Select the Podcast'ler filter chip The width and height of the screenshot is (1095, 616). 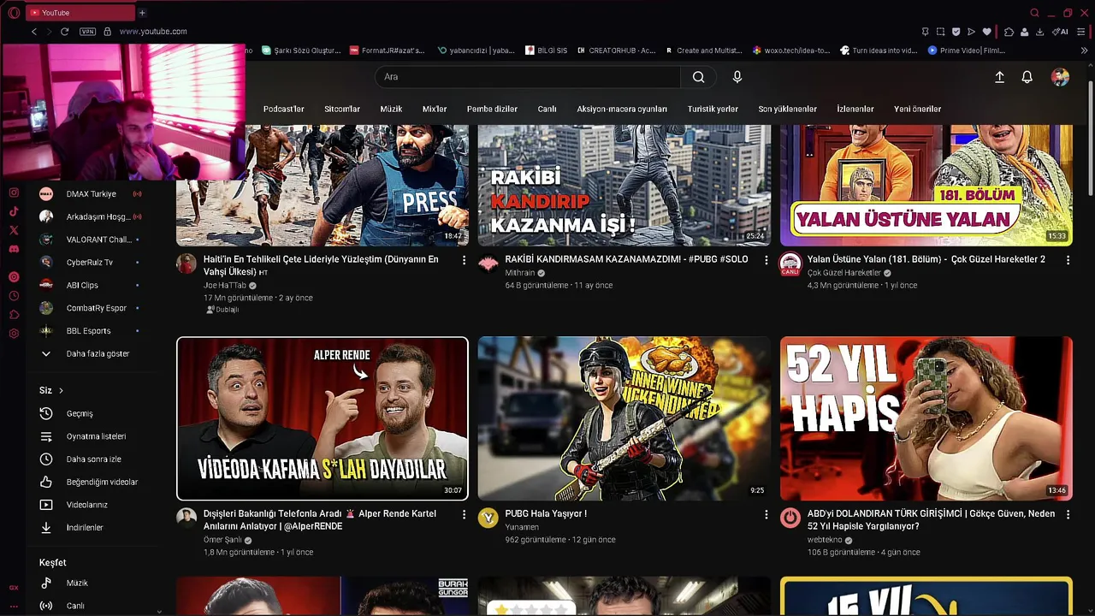(283, 110)
